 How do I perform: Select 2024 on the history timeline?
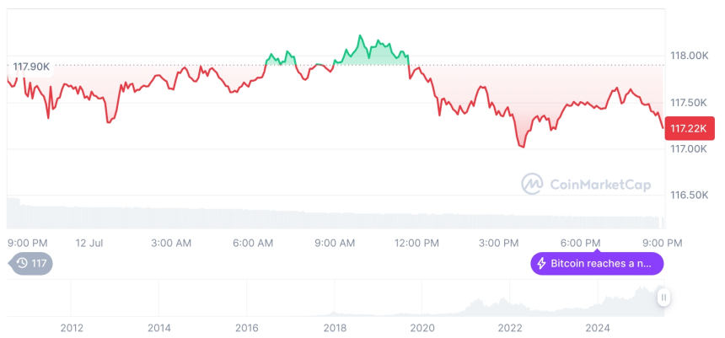(598, 327)
